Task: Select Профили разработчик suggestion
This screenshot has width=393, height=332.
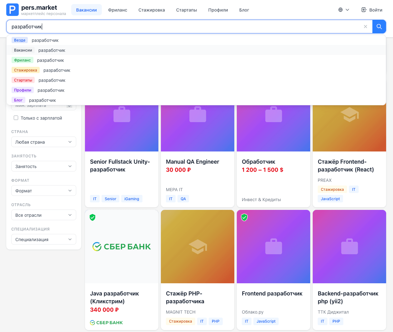Action: 196,90
